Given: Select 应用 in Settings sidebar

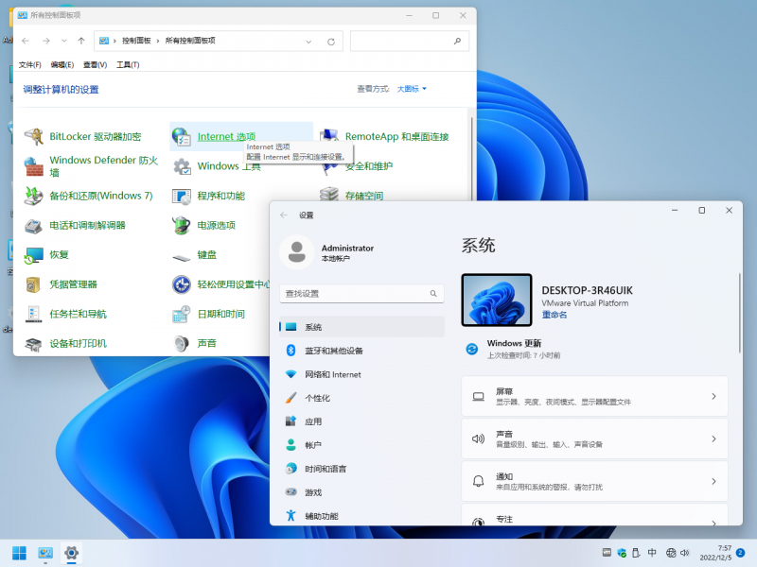Looking at the screenshot, I should tap(361, 421).
